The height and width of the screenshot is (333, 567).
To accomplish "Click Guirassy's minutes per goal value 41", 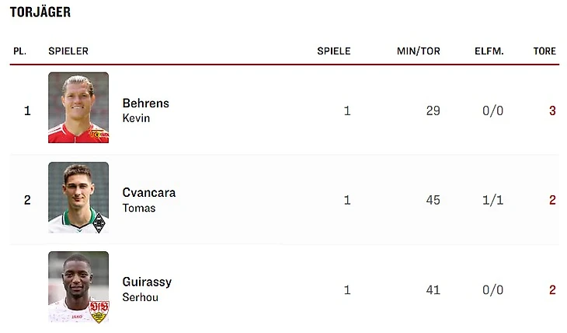I will tap(433, 290).
